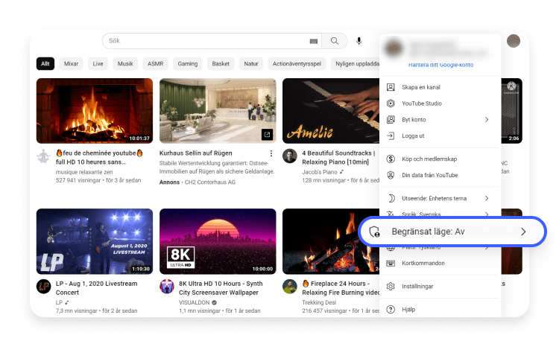
Task: Open Köp och medlemskap menu entry
Action: 440,159
